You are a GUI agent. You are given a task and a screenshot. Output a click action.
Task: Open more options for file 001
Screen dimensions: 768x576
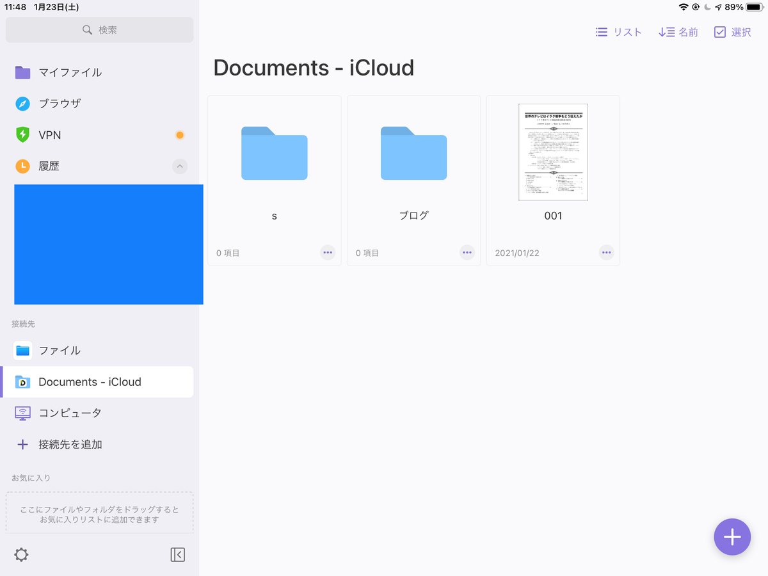point(606,253)
